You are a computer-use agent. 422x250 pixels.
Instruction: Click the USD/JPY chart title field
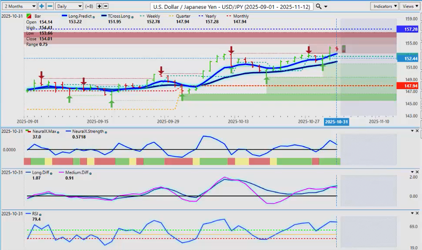pyautogui.click(x=232, y=6)
